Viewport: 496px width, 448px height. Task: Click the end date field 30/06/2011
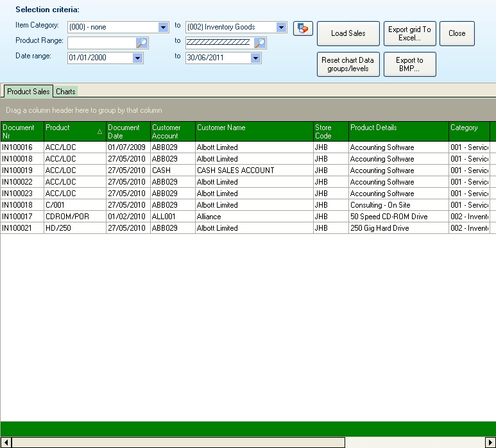[218, 58]
